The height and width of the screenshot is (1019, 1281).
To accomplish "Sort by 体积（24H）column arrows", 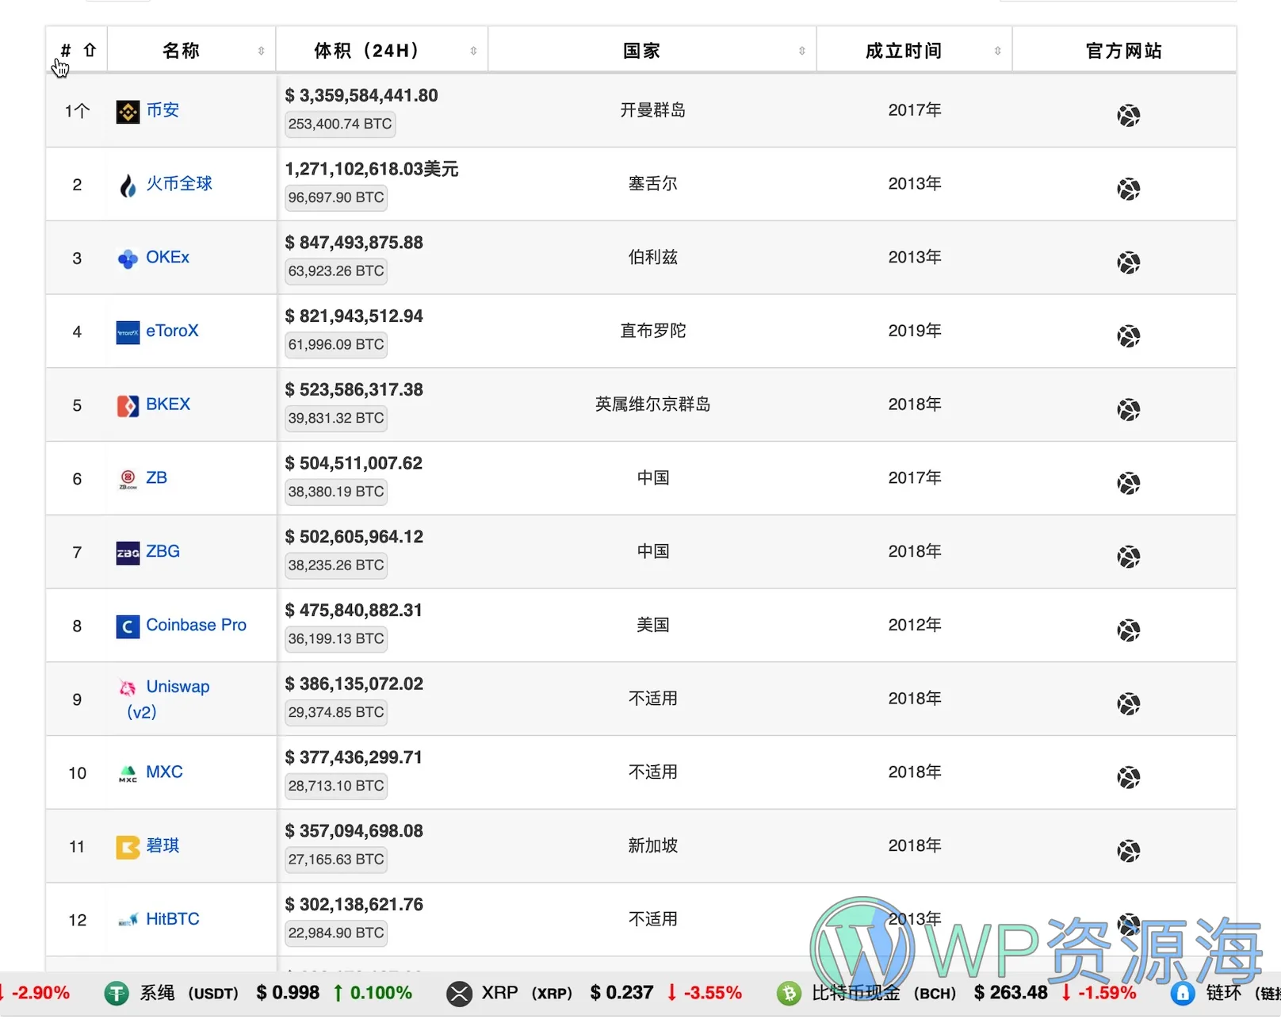I will (x=473, y=49).
